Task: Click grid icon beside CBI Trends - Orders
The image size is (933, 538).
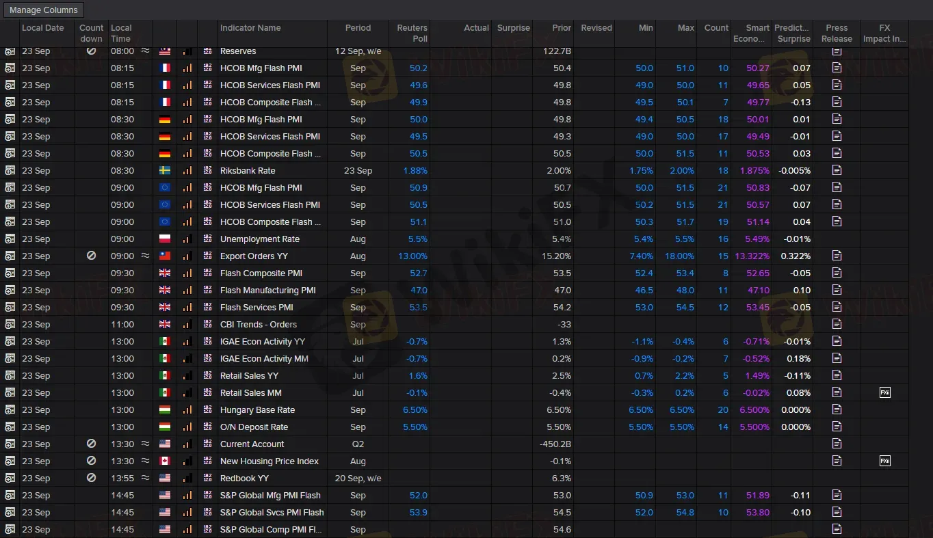Action: (208, 325)
